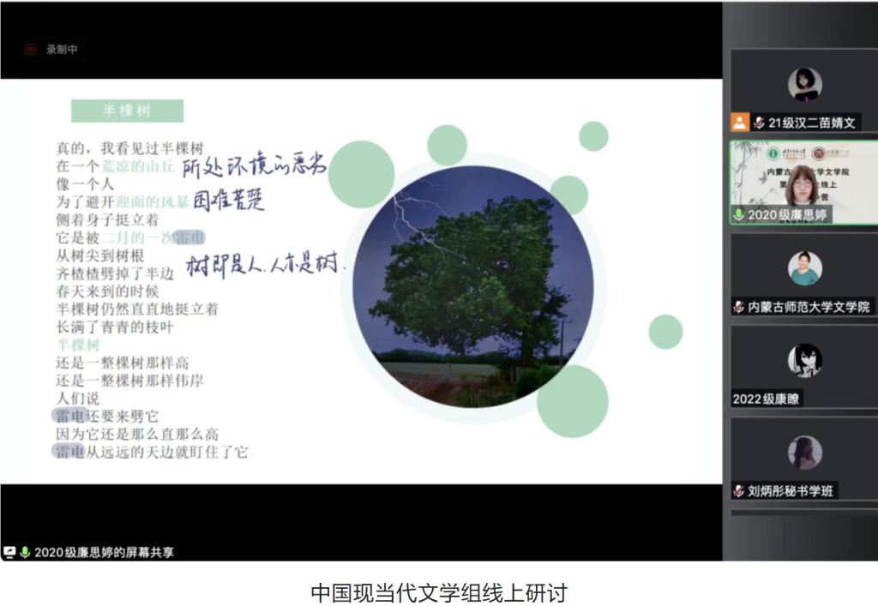Click the green microphone icon of 2020级廉思婷
The image size is (878, 606).
point(738,215)
